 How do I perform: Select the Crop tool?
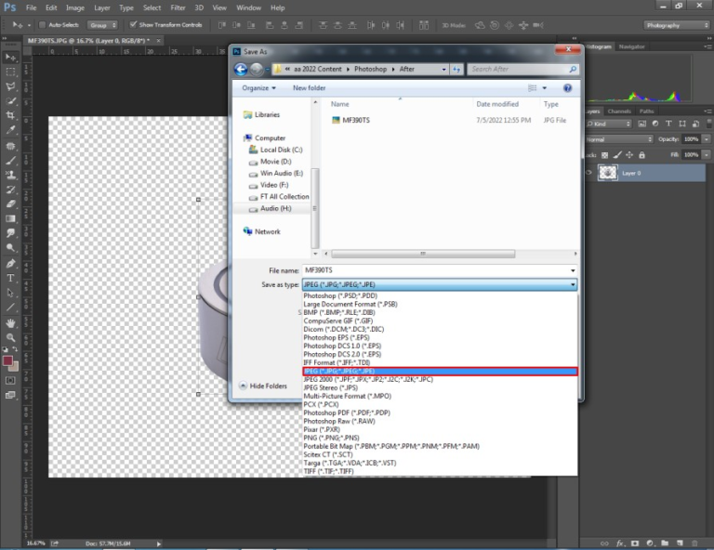tap(10, 115)
